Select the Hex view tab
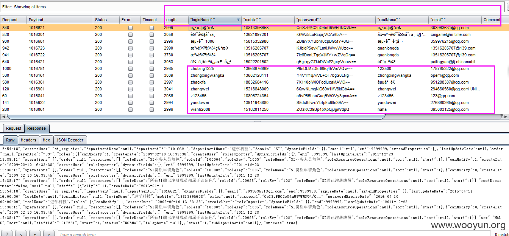The height and width of the screenshot is (236, 509). pos(46,140)
